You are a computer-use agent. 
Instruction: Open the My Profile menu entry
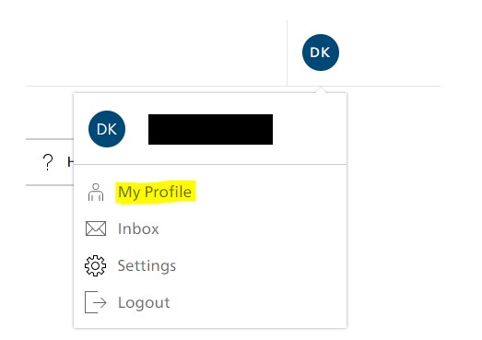point(210,192)
